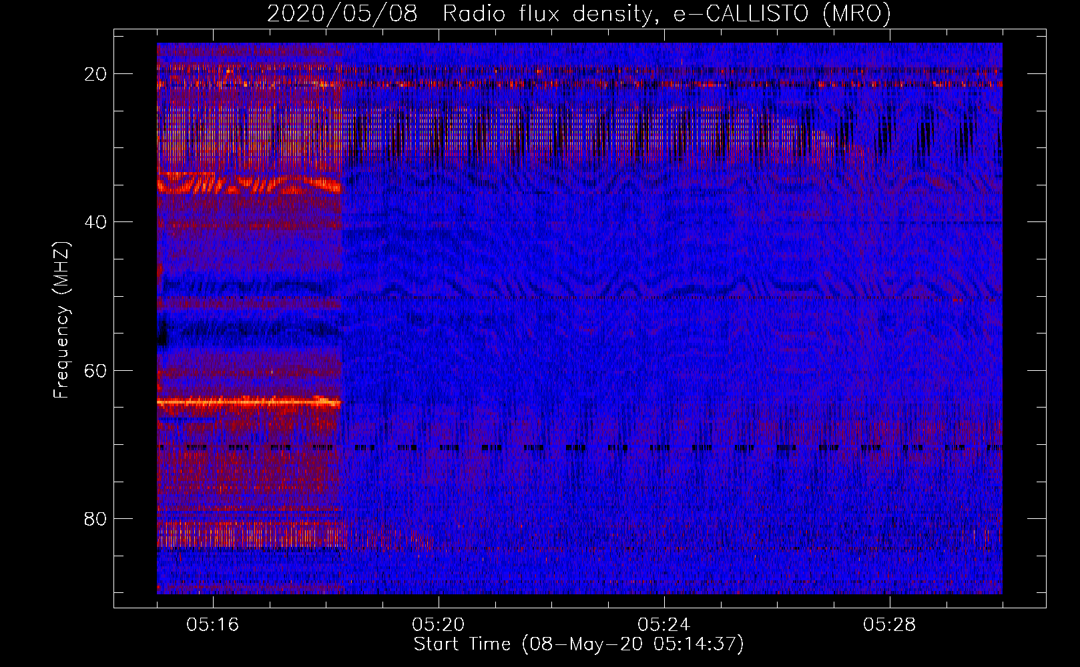
Task: Click the 05:16 time axis label
Action: (x=213, y=625)
